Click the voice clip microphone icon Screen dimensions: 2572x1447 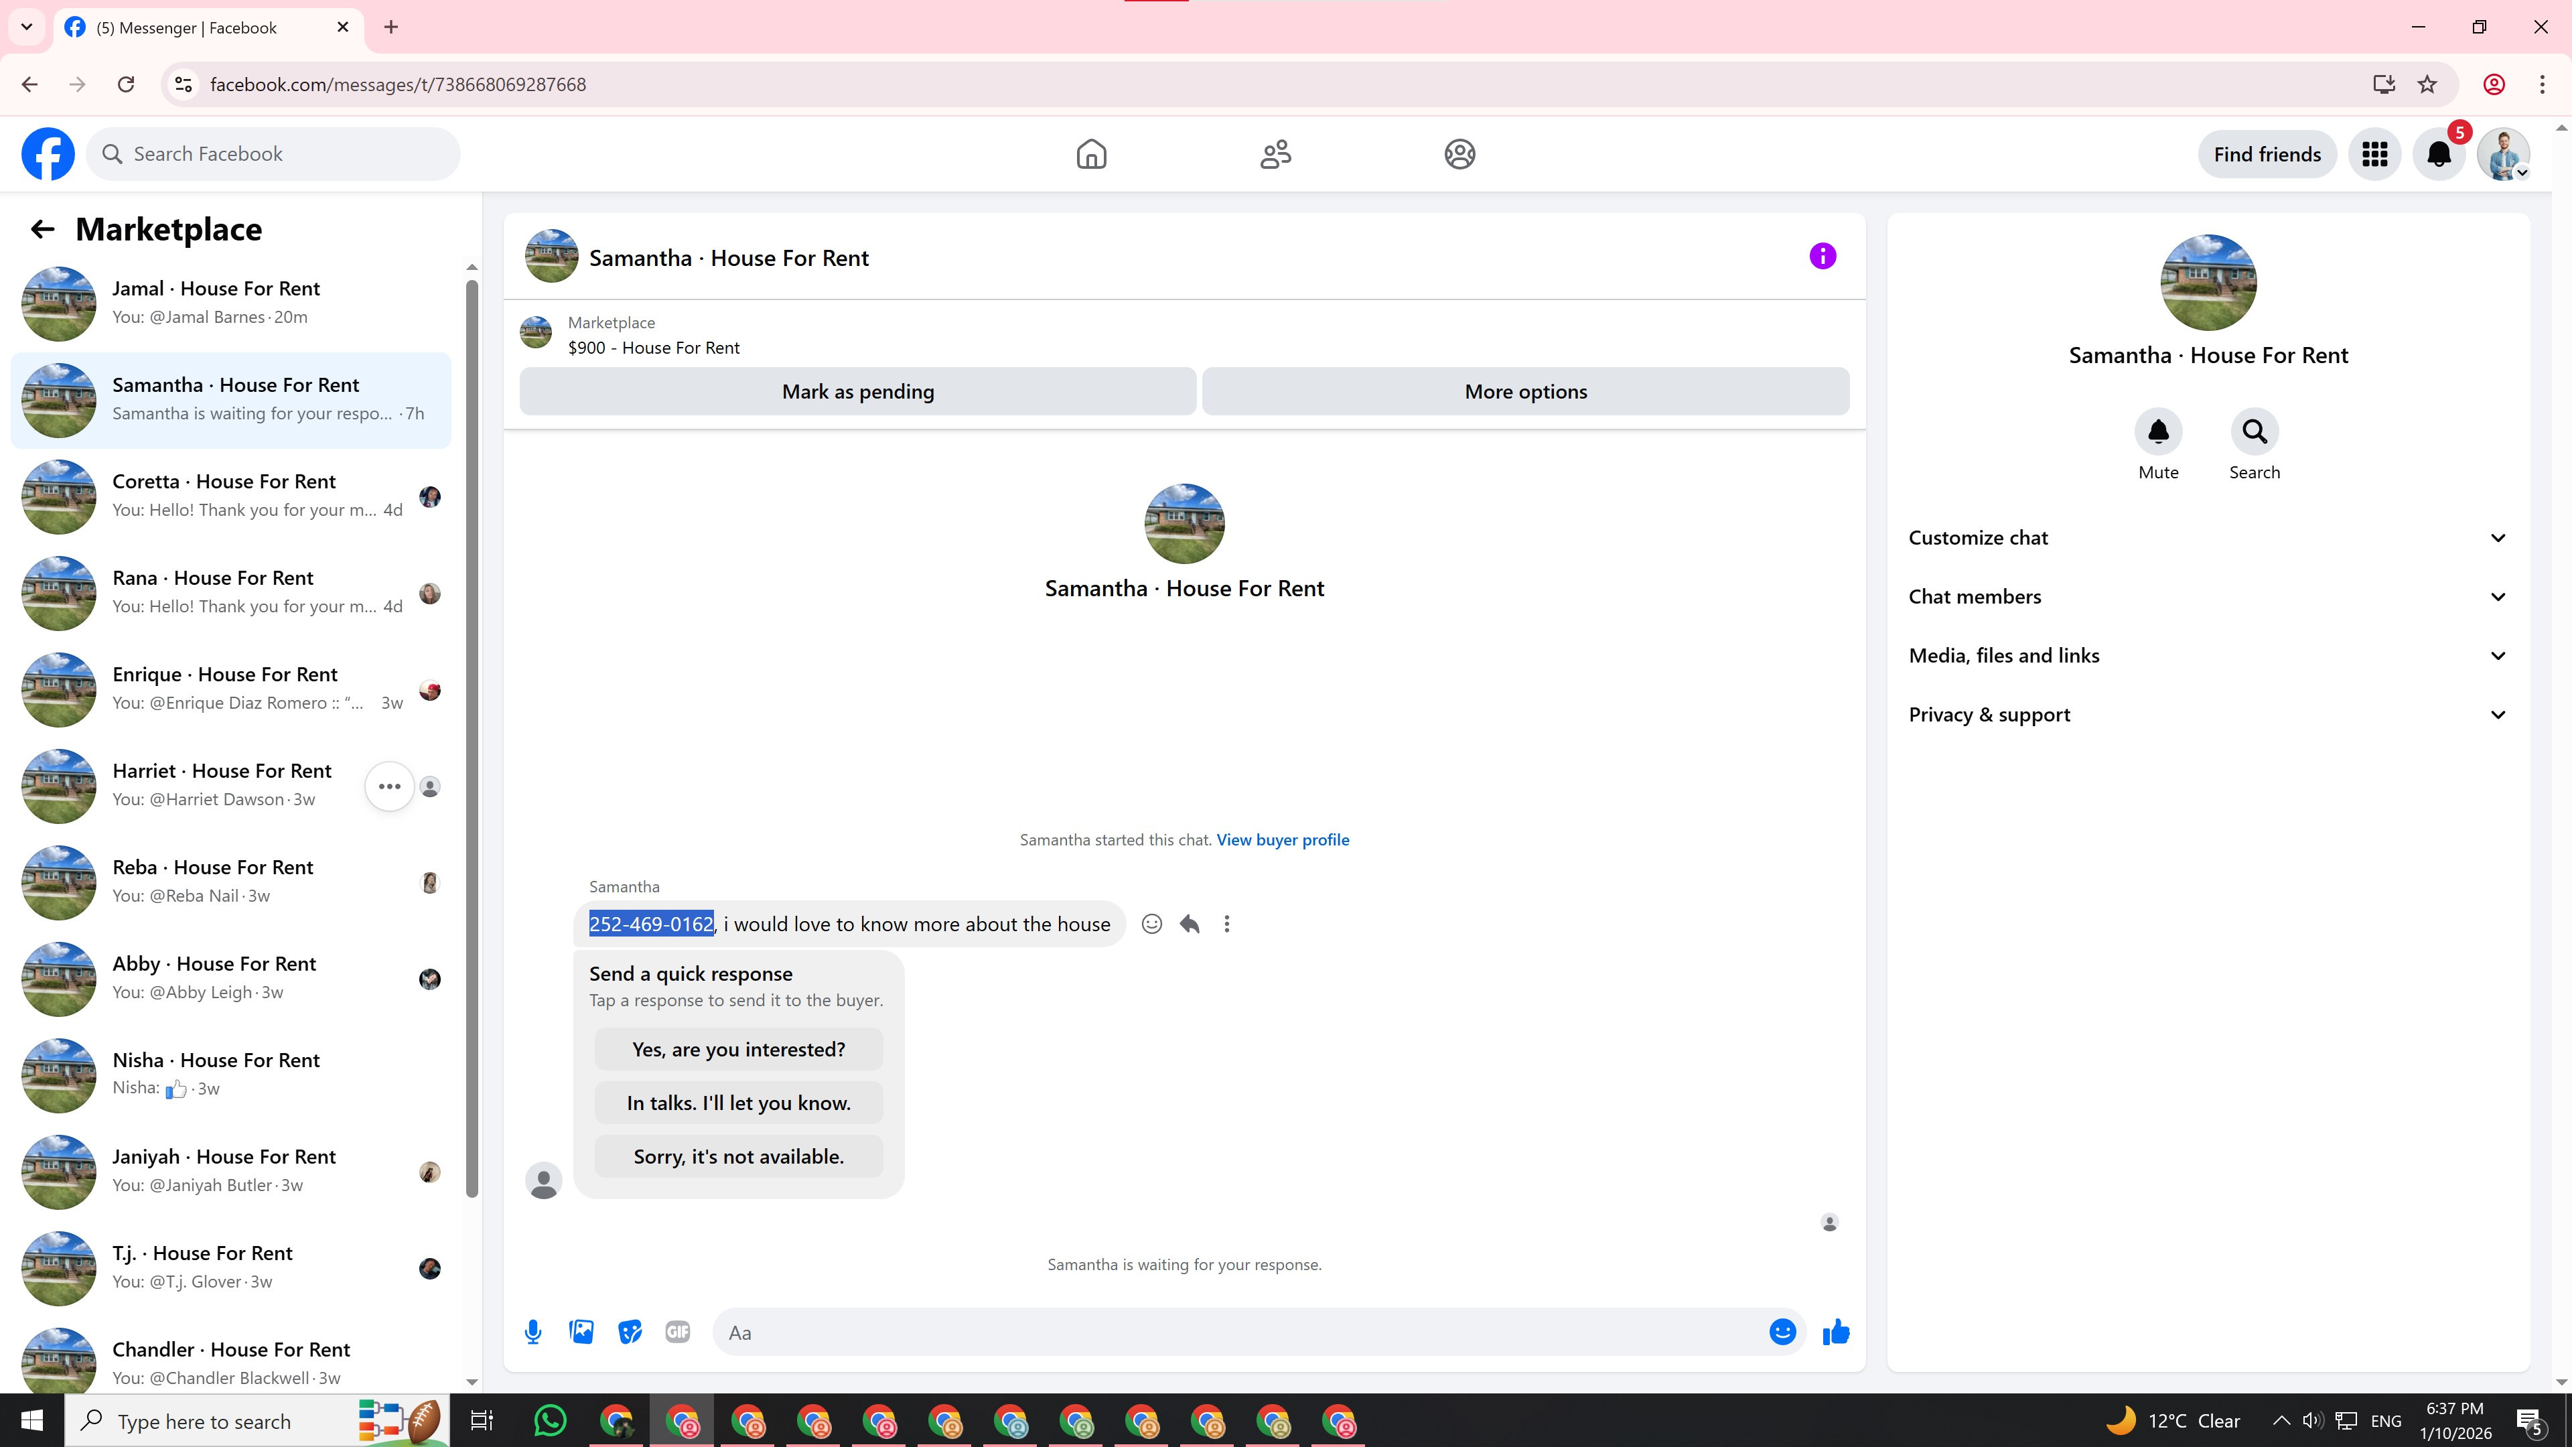pos(533,1331)
